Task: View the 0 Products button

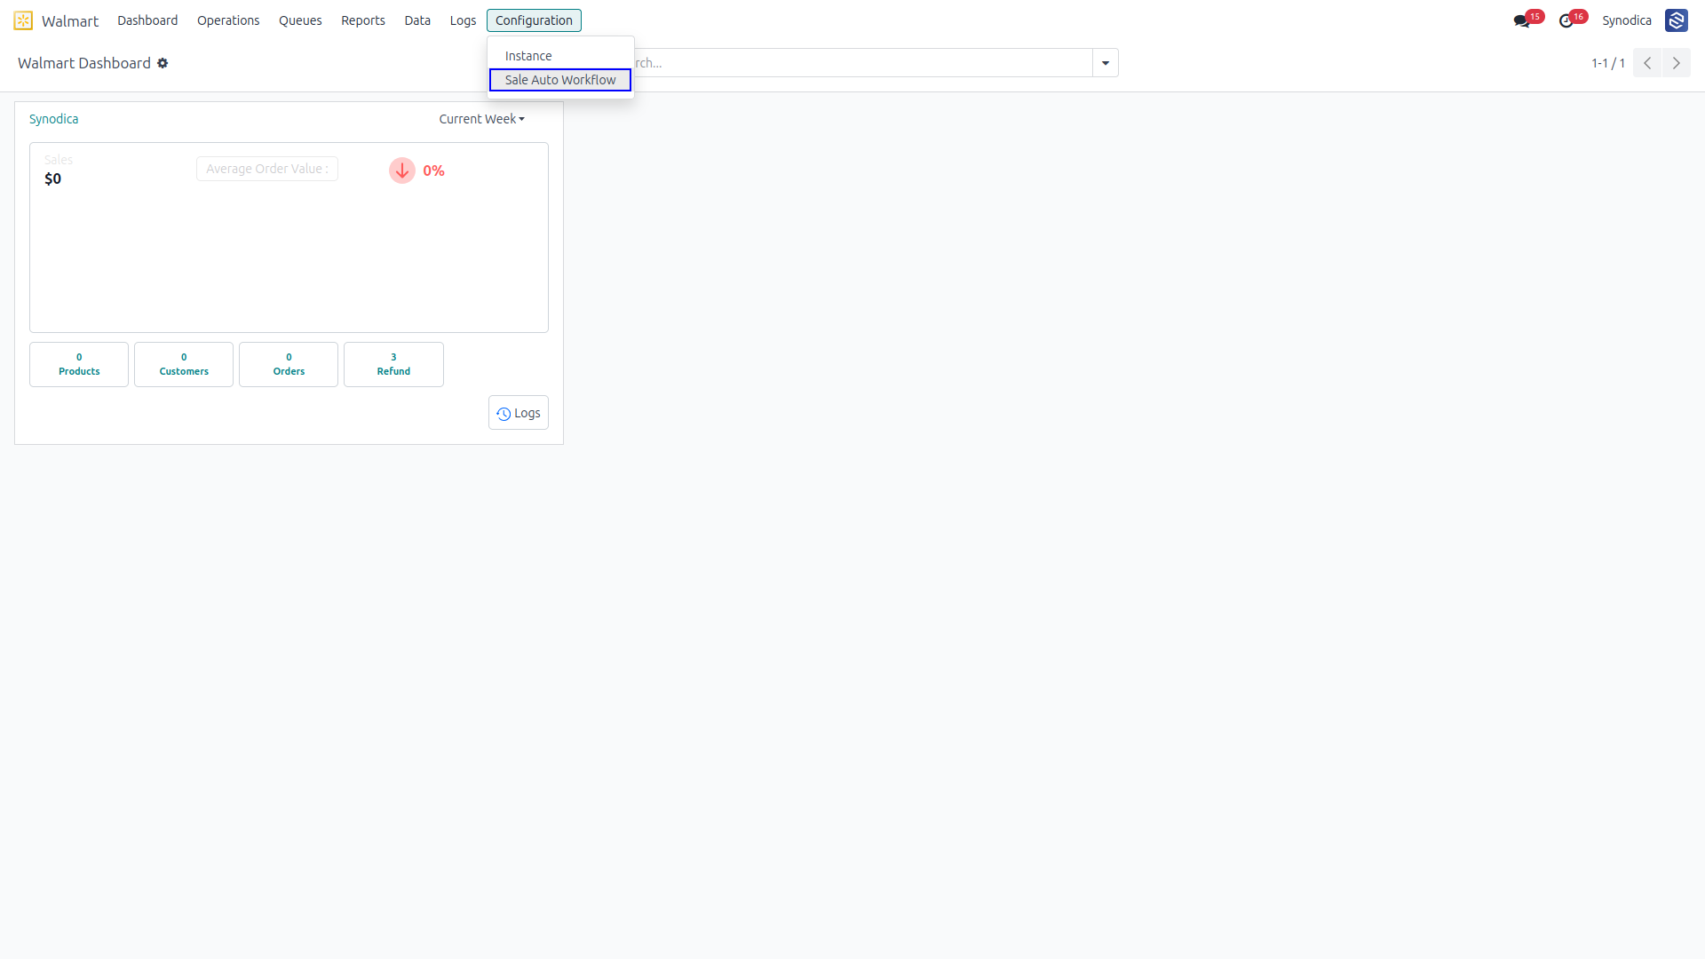Action: (x=79, y=364)
